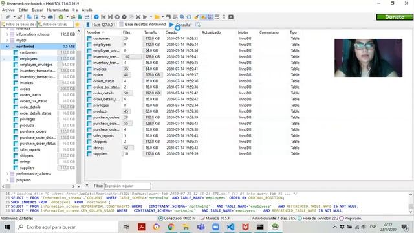The image size is (414, 233).
Task: Sort table list by Creado column
Action: 182,32
